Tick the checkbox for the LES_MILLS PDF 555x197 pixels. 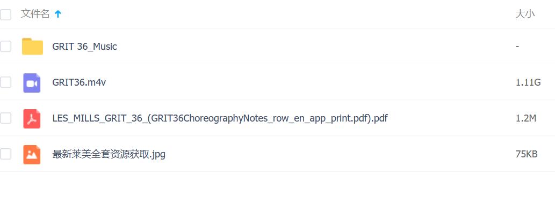pos(5,118)
